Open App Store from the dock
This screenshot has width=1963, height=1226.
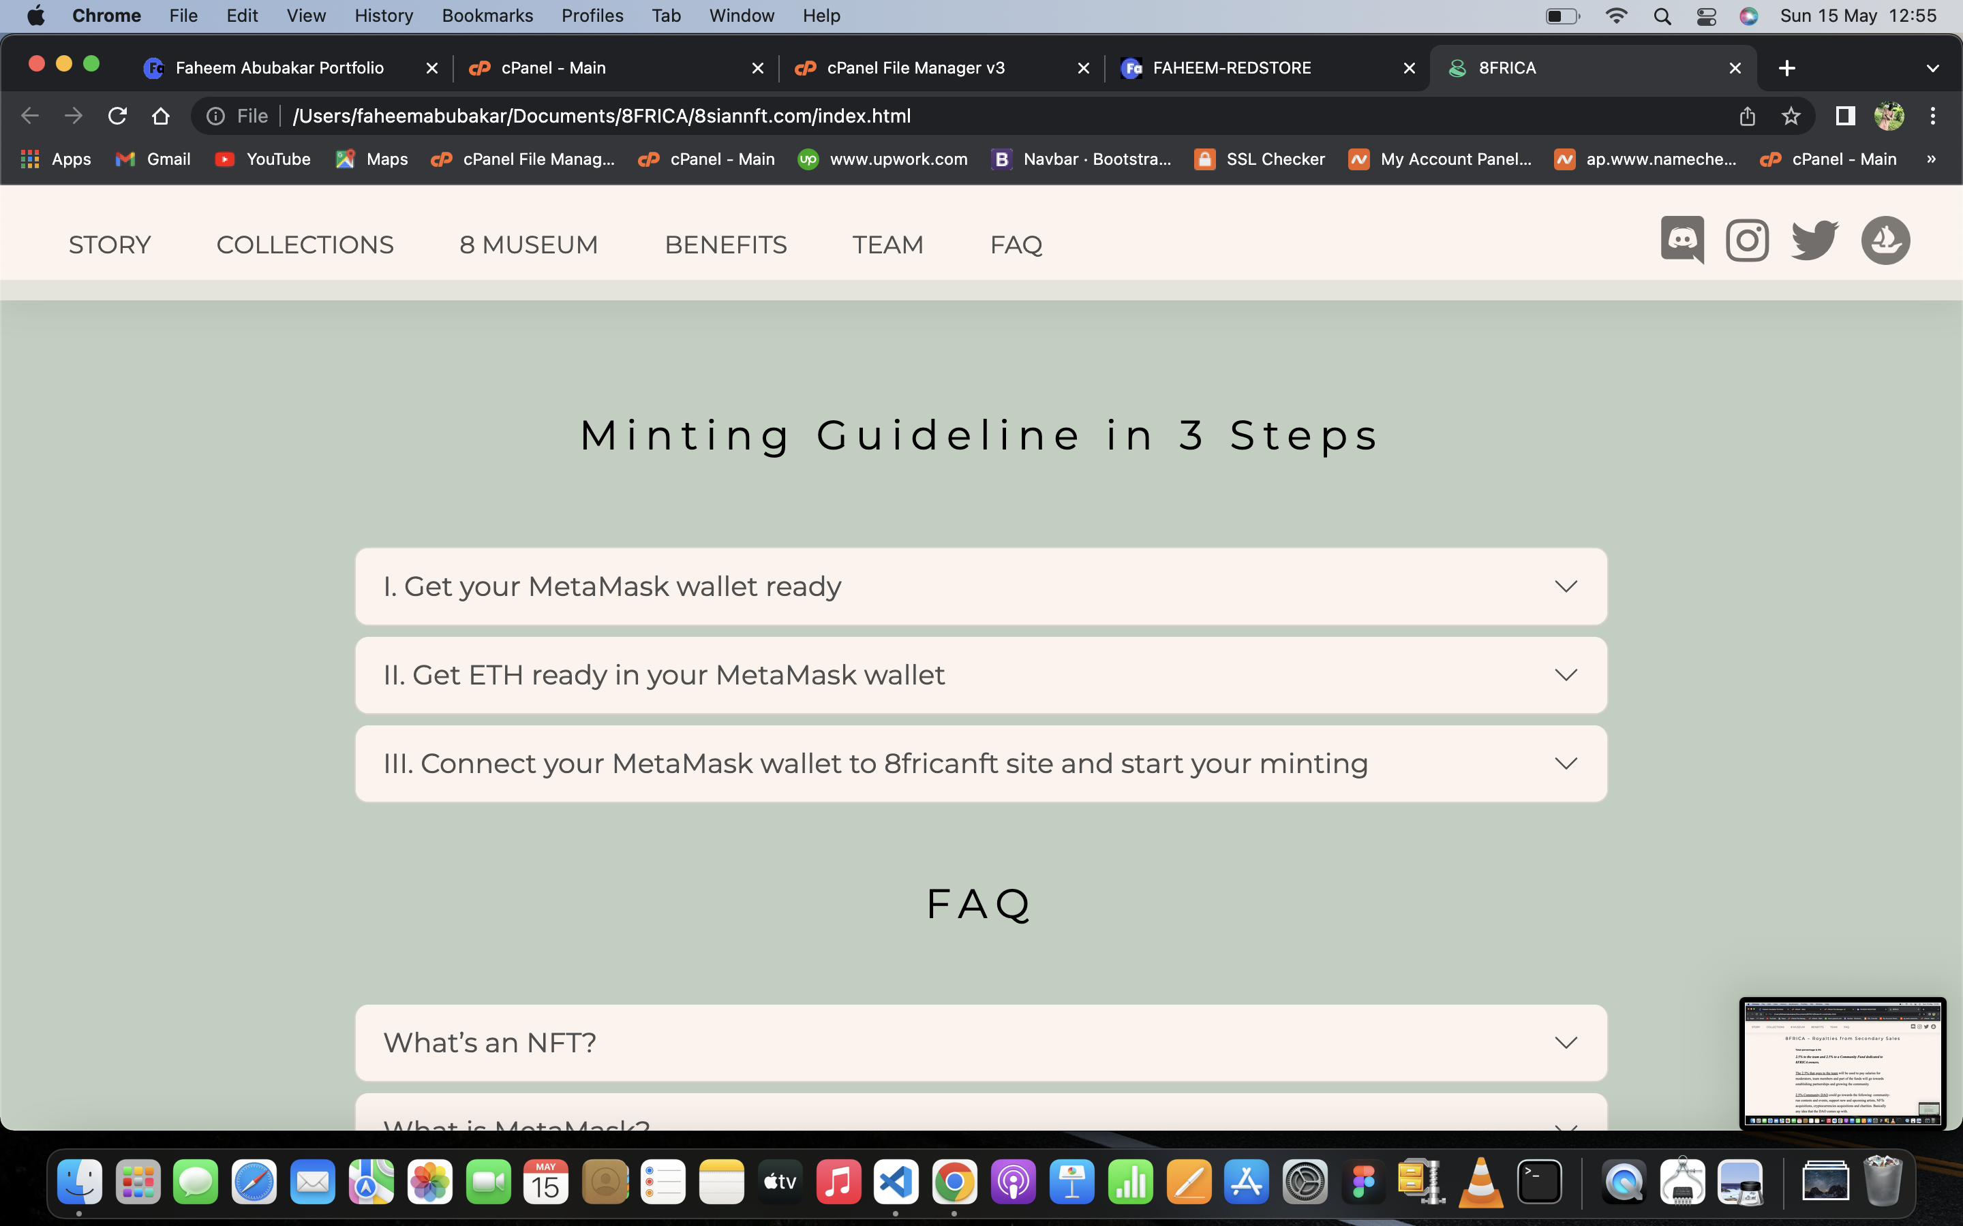tap(1246, 1182)
